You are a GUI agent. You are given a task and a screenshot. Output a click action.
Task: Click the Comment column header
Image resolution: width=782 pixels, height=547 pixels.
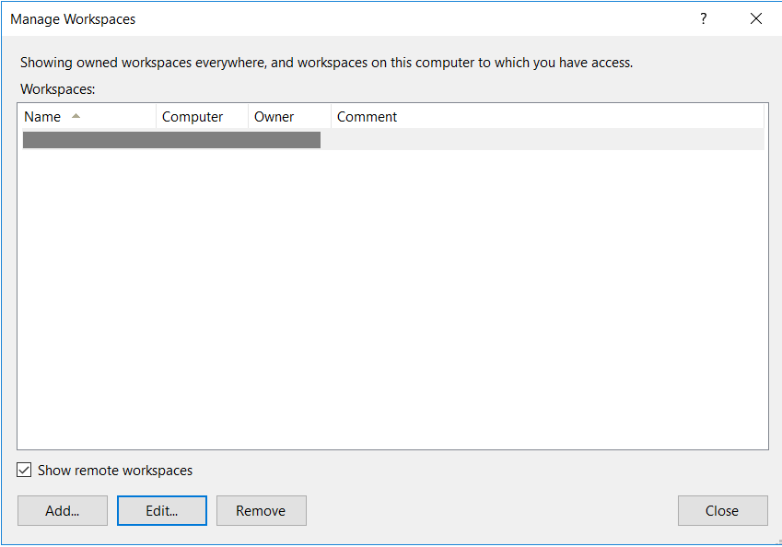[368, 117]
